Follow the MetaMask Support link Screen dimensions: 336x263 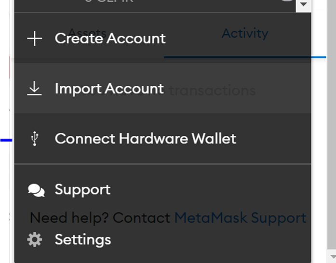click(x=241, y=218)
